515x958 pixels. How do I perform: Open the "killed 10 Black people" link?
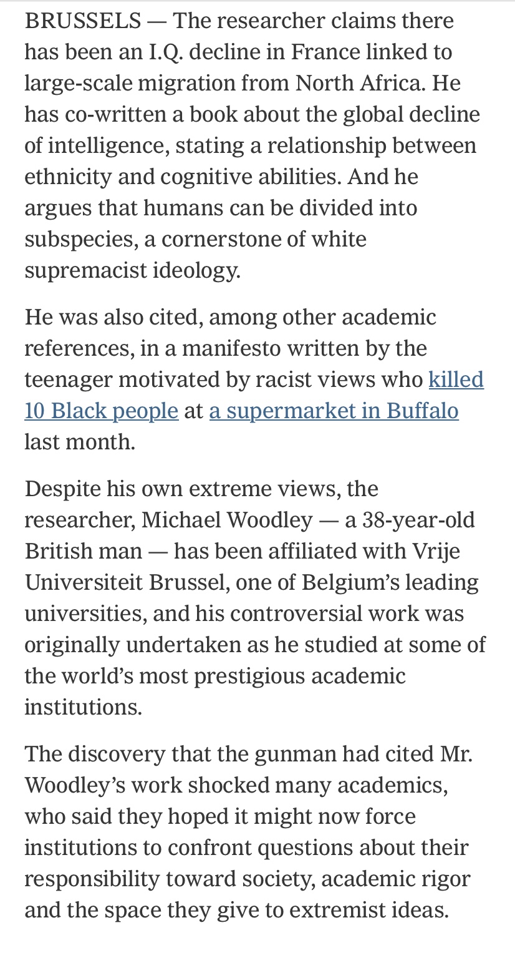point(101,411)
